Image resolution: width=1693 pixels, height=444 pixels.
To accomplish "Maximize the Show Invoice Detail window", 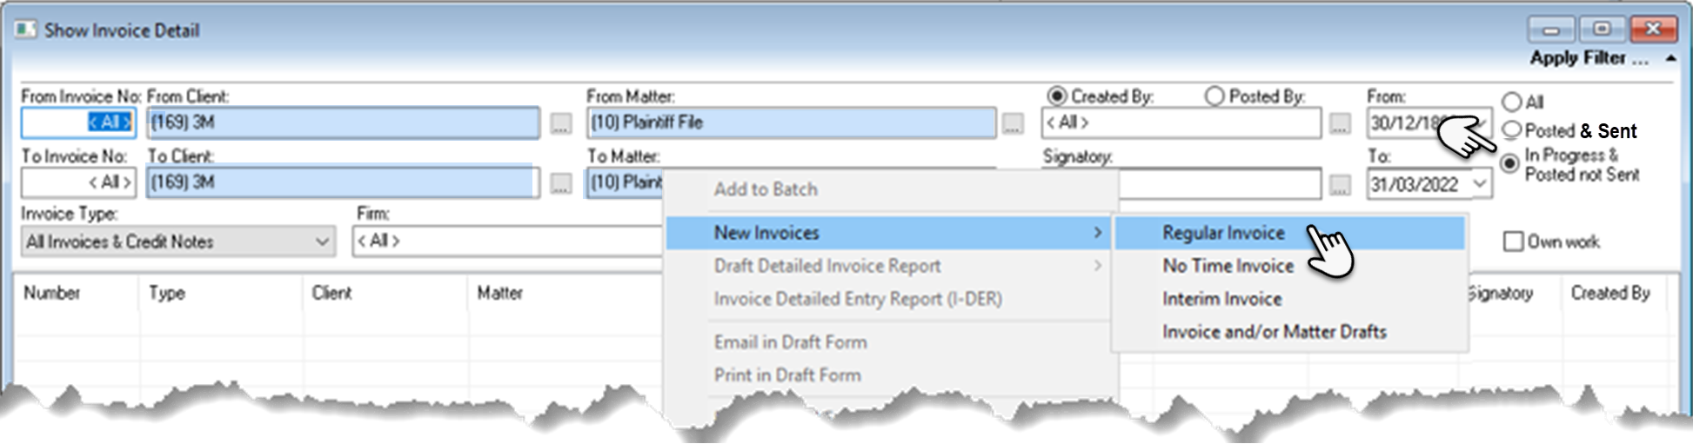I will click(1602, 29).
